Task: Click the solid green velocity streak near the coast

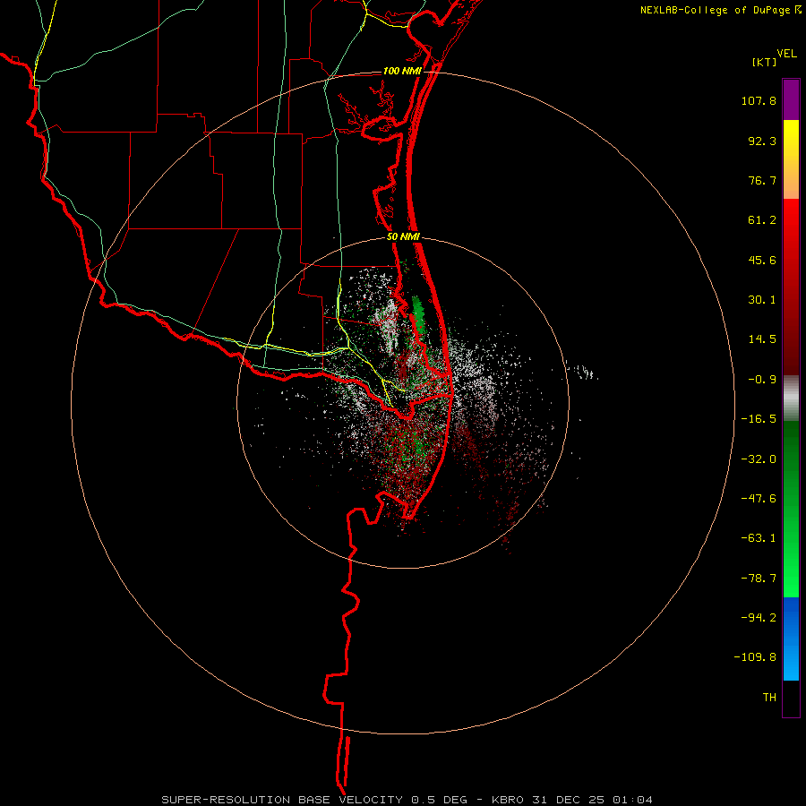Action: point(419,314)
